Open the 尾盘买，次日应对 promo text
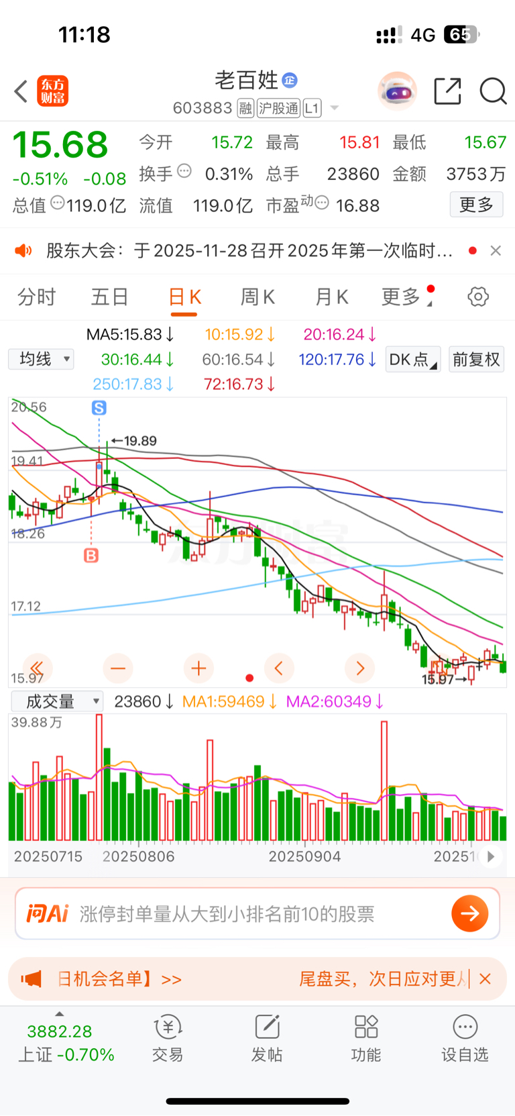 click(x=384, y=979)
